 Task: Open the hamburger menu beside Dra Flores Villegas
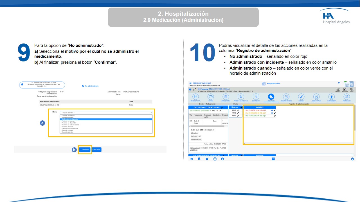point(190,83)
